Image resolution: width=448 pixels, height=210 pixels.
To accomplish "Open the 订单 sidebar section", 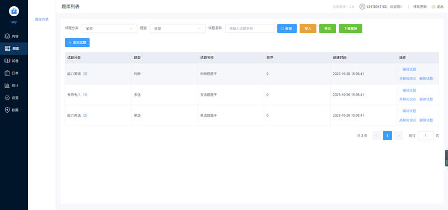I will pos(13,73).
